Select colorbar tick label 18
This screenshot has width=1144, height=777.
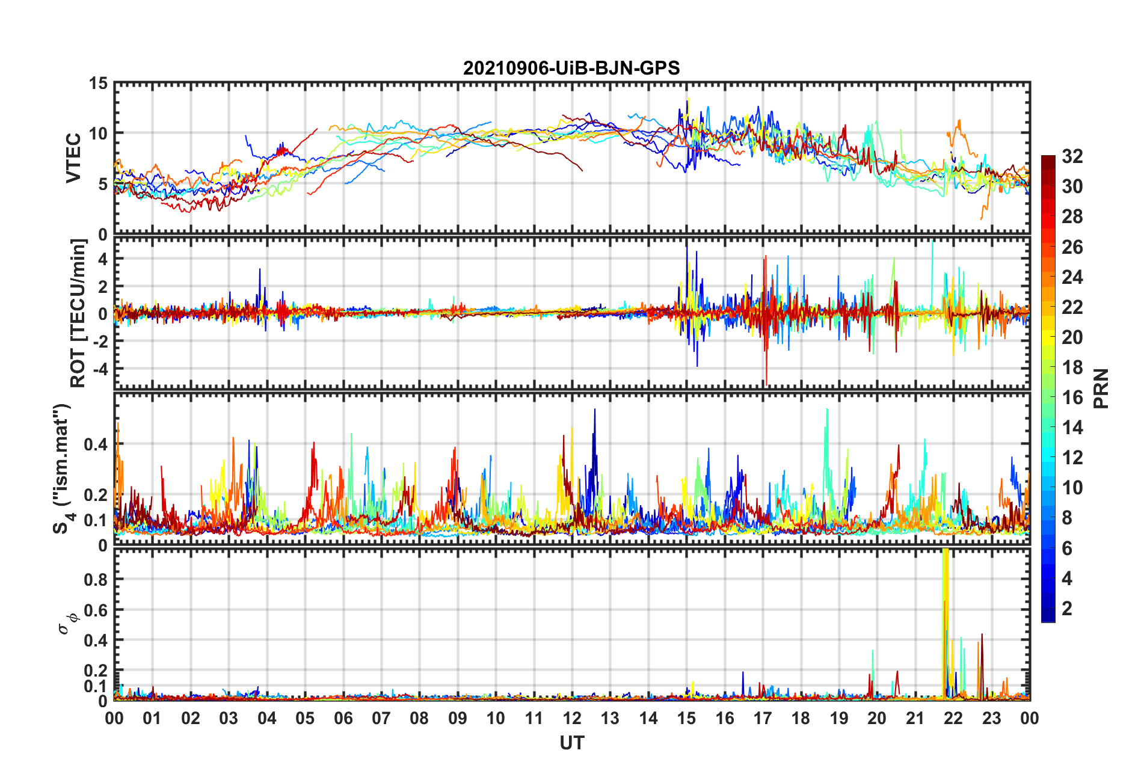1072,367
